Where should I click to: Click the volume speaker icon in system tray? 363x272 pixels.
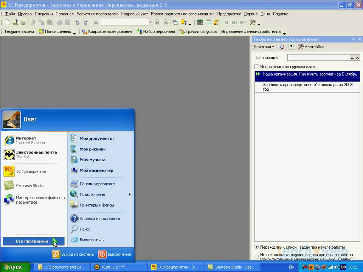point(337,267)
